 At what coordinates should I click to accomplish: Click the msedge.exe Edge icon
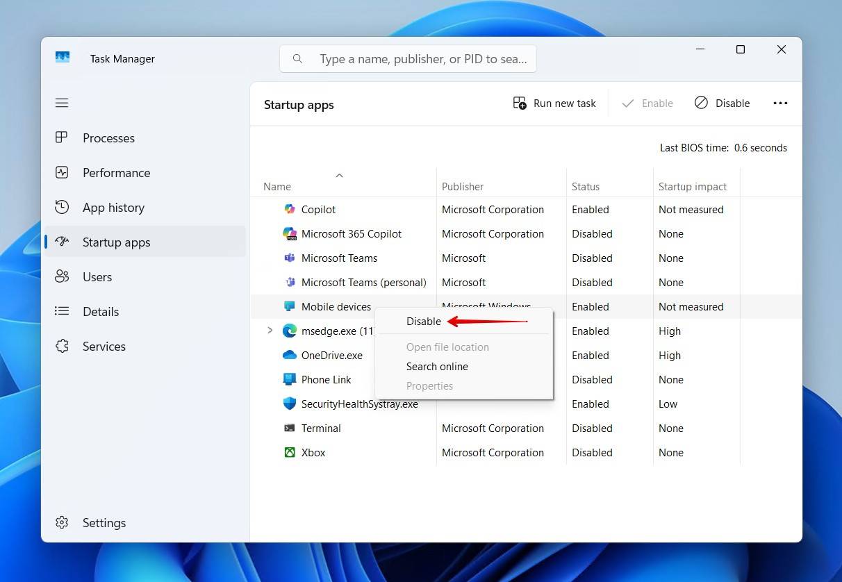pos(290,331)
